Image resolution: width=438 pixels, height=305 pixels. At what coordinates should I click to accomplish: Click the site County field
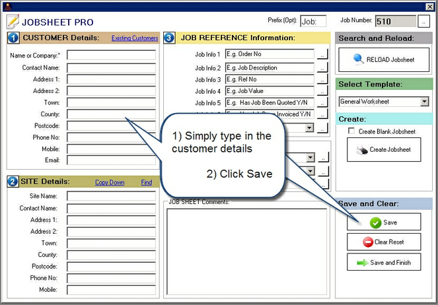[111, 255]
